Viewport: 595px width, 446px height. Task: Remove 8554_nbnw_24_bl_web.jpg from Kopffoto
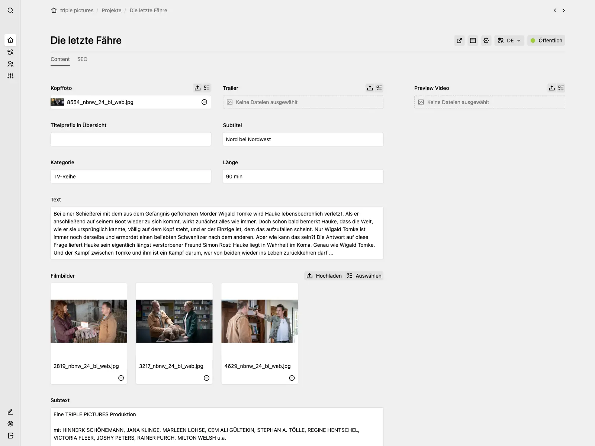point(204,102)
